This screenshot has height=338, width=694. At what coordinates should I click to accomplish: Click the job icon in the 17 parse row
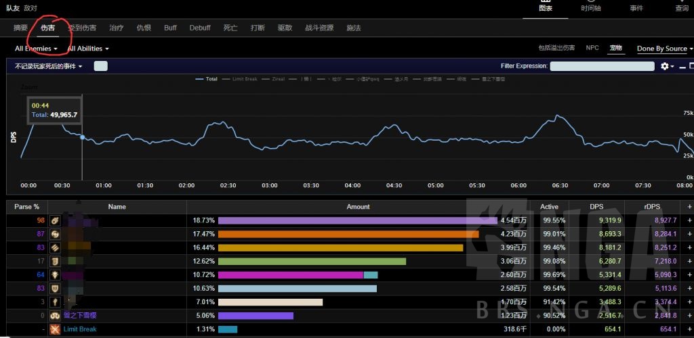(54, 261)
